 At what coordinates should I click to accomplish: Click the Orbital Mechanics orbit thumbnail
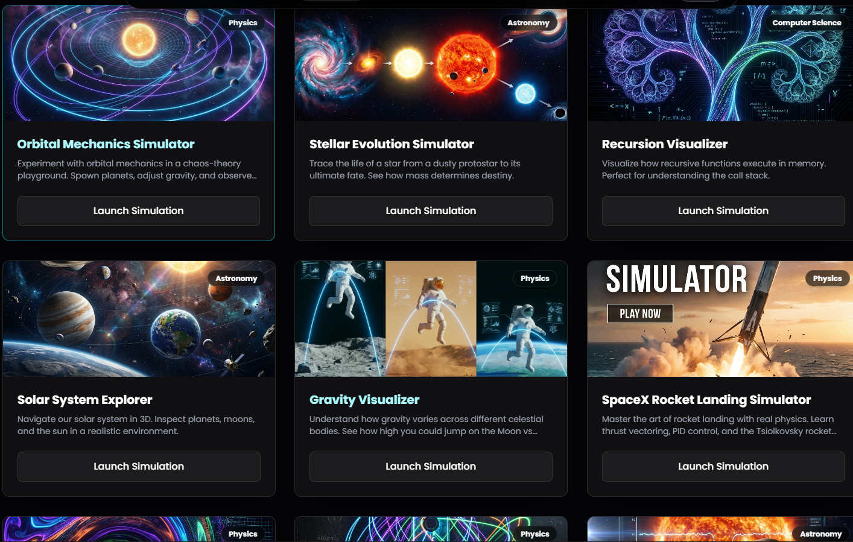point(139,63)
